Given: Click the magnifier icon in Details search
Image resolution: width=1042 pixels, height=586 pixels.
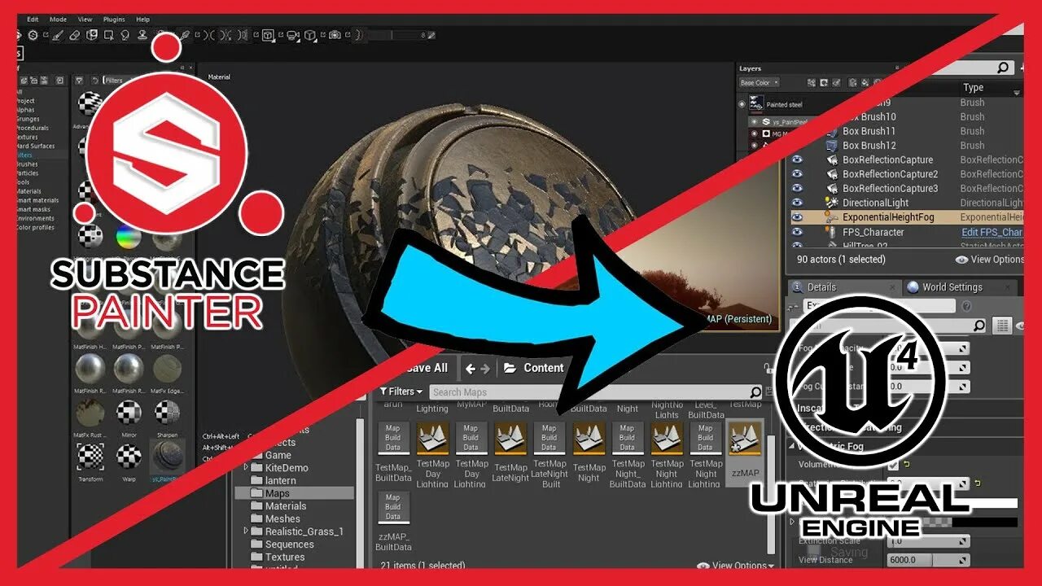Looking at the screenshot, I should pyautogui.click(x=979, y=326).
